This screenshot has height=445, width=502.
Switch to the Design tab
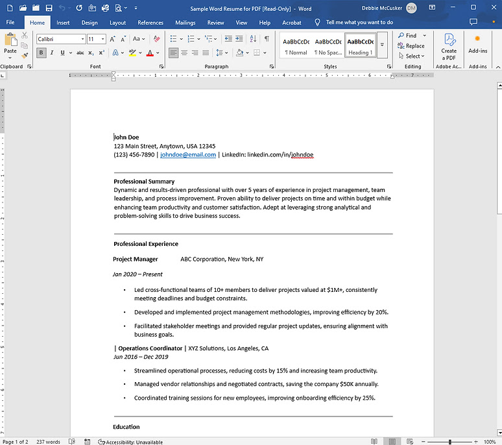point(90,23)
